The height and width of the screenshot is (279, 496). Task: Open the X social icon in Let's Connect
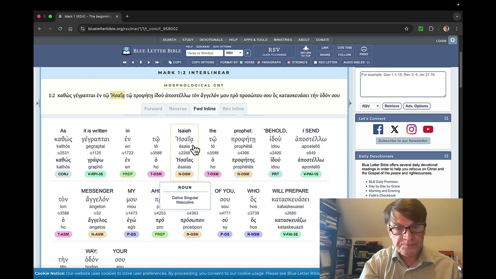tap(394, 129)
